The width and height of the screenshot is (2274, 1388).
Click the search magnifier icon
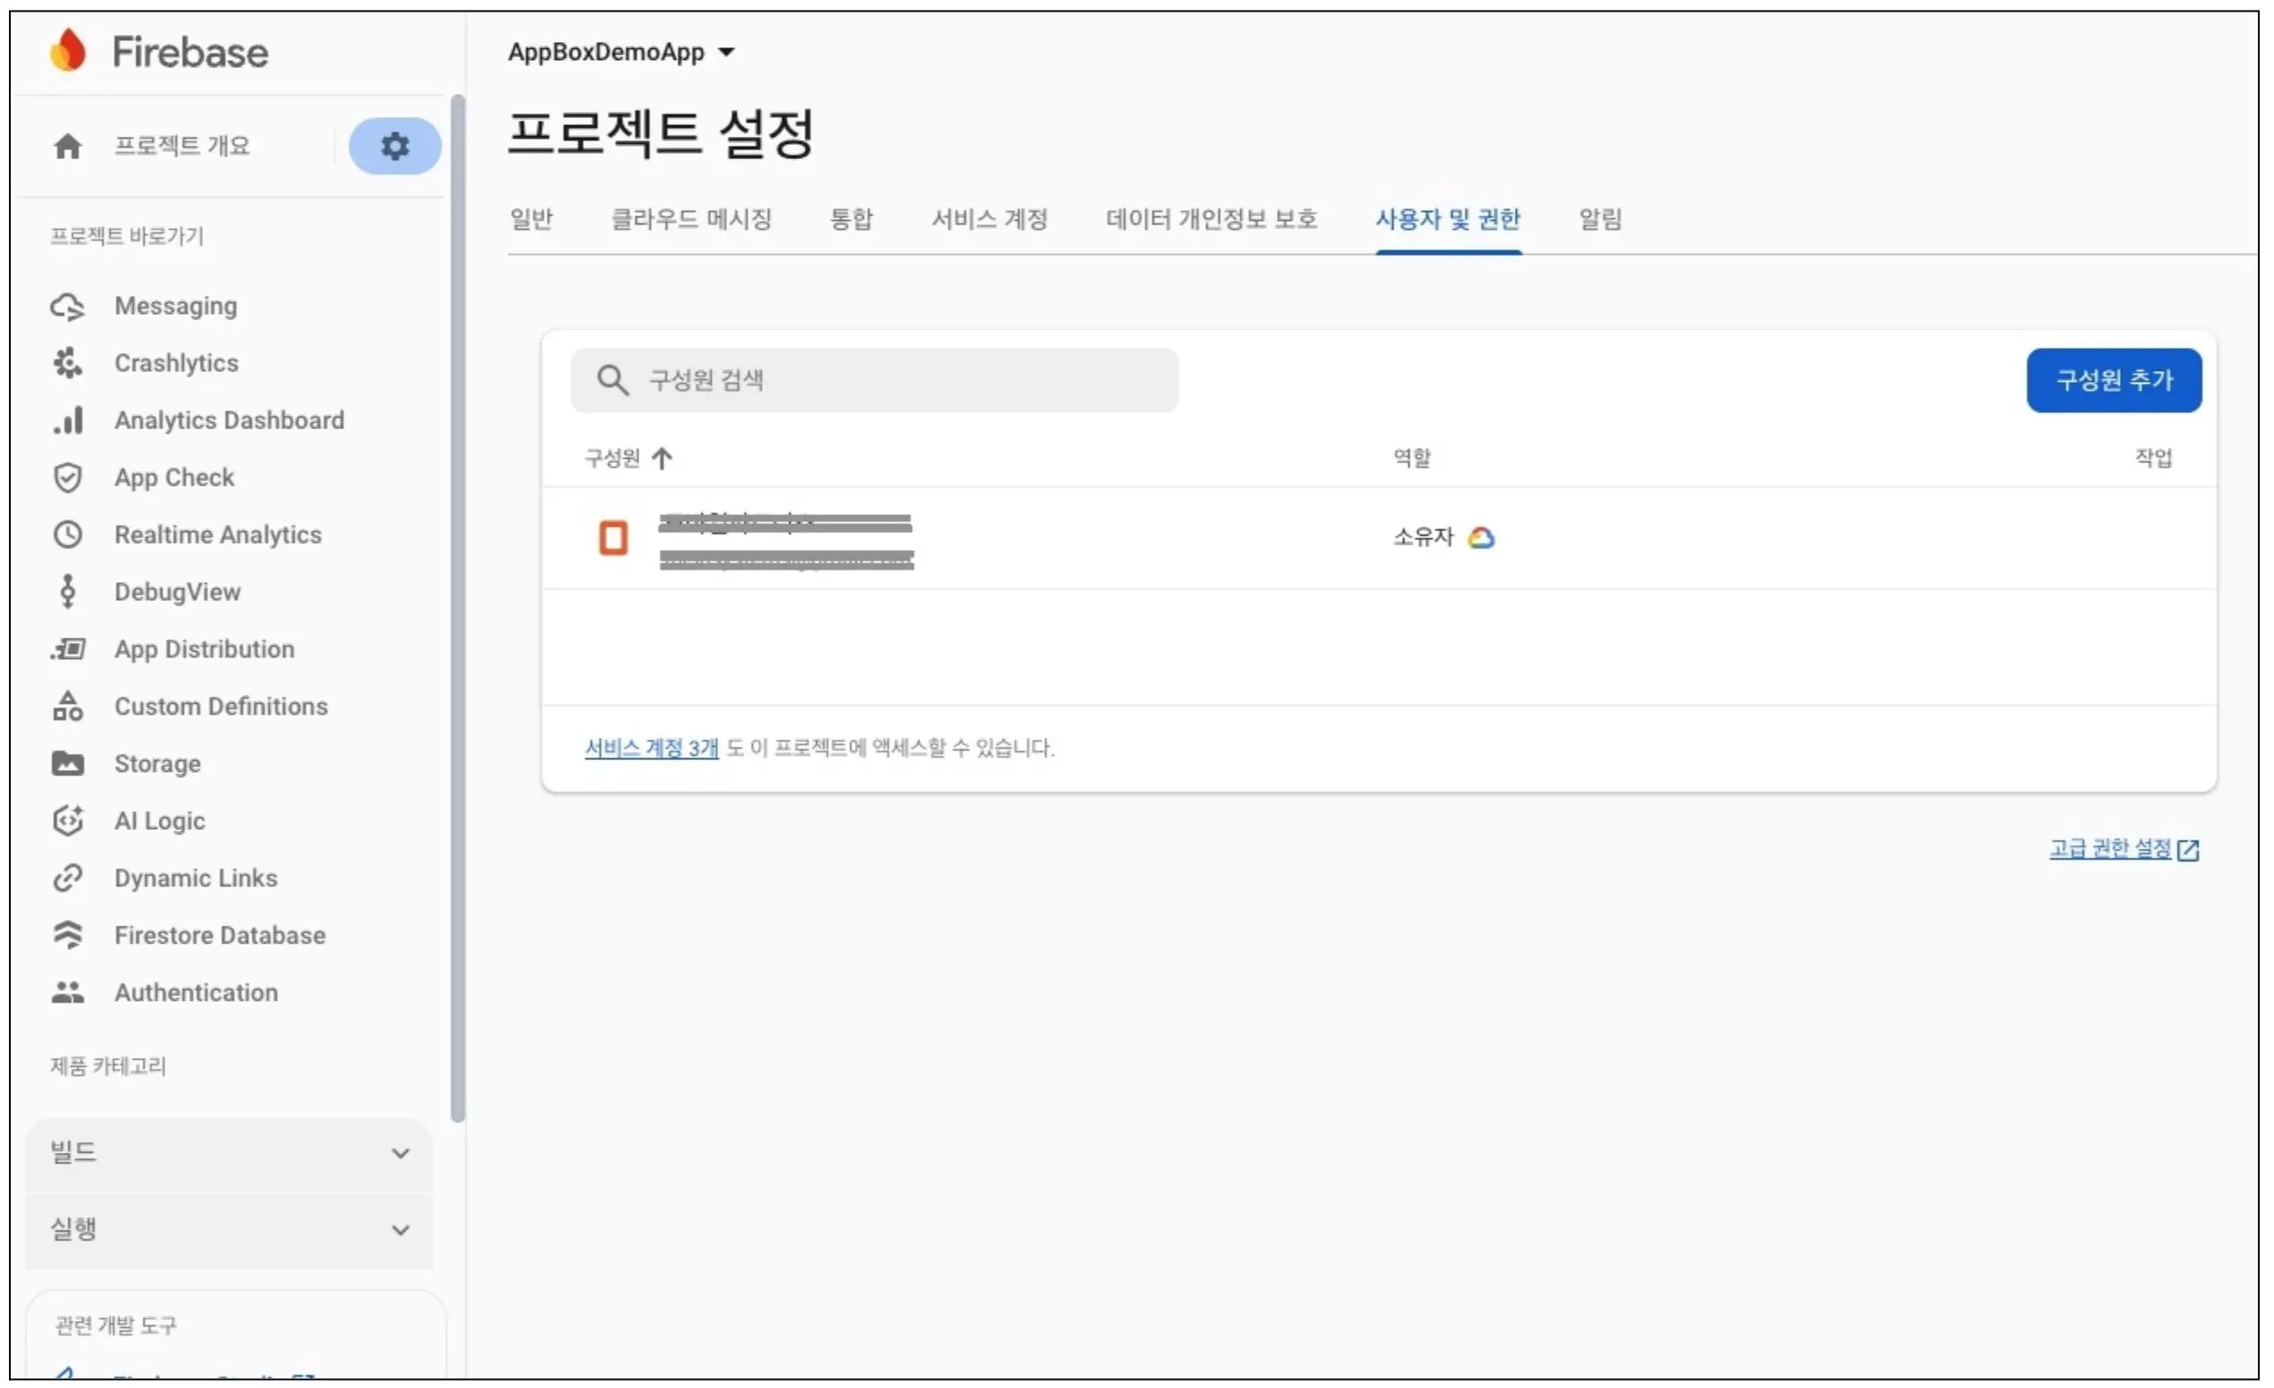pos(613,380)
